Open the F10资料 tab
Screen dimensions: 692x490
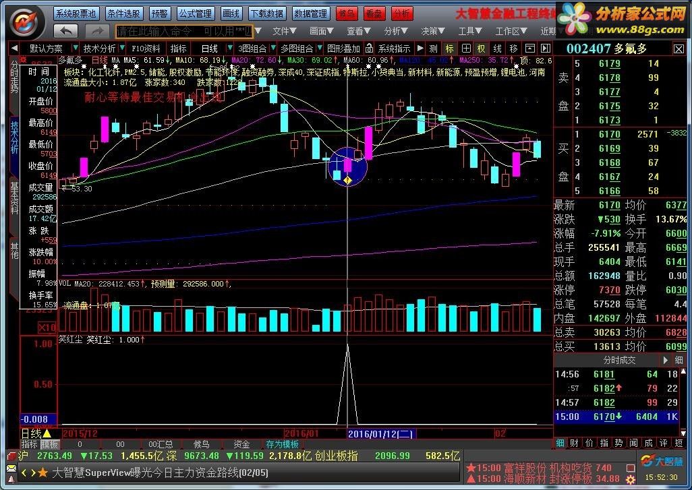pos(146,49)
